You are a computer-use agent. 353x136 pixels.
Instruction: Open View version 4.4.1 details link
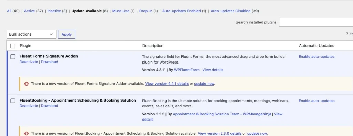click(167, 84)
